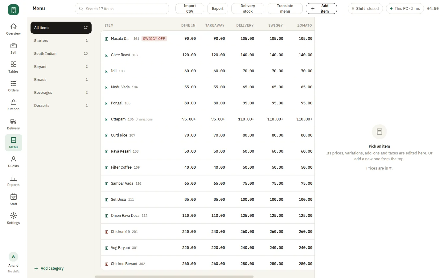Go to the Sell screen
The height and width of the screenshot is (278, 444).
click(x=13, y=48)
